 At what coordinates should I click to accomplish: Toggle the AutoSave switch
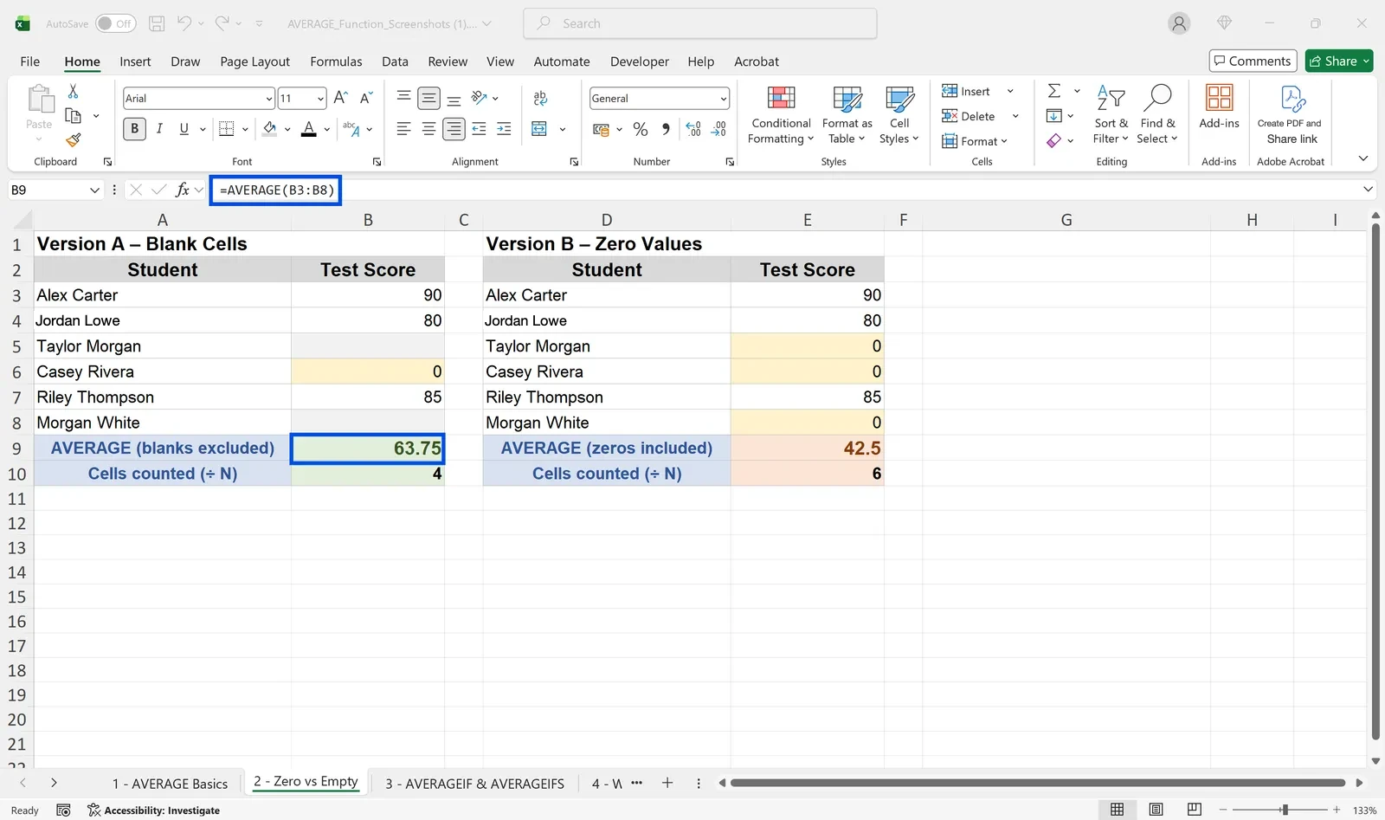(115, 23)
